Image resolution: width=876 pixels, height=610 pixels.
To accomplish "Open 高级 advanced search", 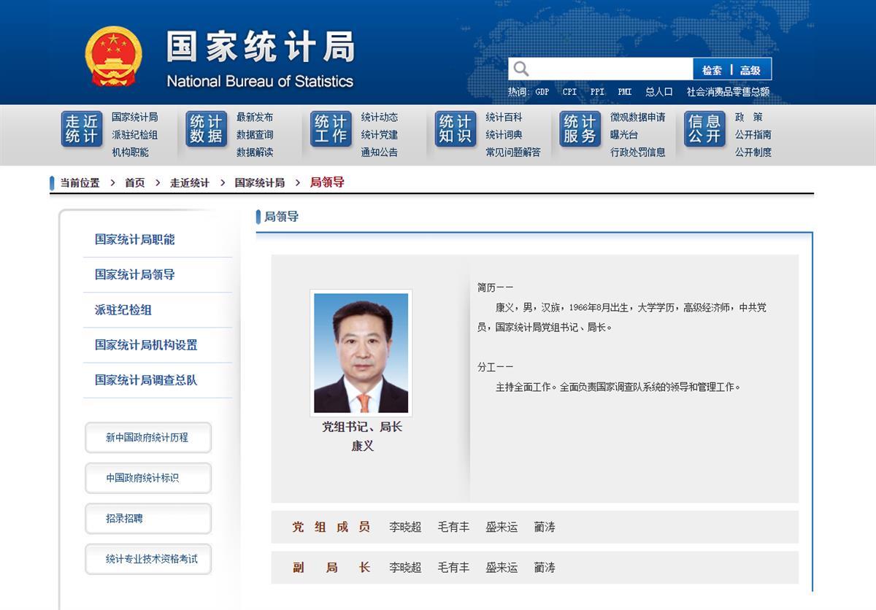I will [x=750, y=70].
